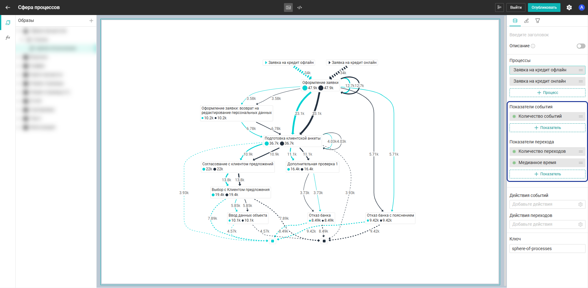Select node Отказ банка с пояснением
The image size is (588, 288).
point(390,218)
